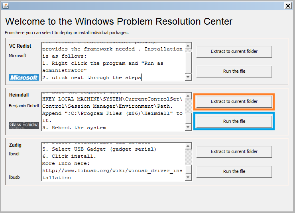Viewport: 295px width, 213px height.
Task: Click the 'Welcome to the Windows Problem Resolution Center' heading
Action: pyautogui.click(x=119, y=21)
